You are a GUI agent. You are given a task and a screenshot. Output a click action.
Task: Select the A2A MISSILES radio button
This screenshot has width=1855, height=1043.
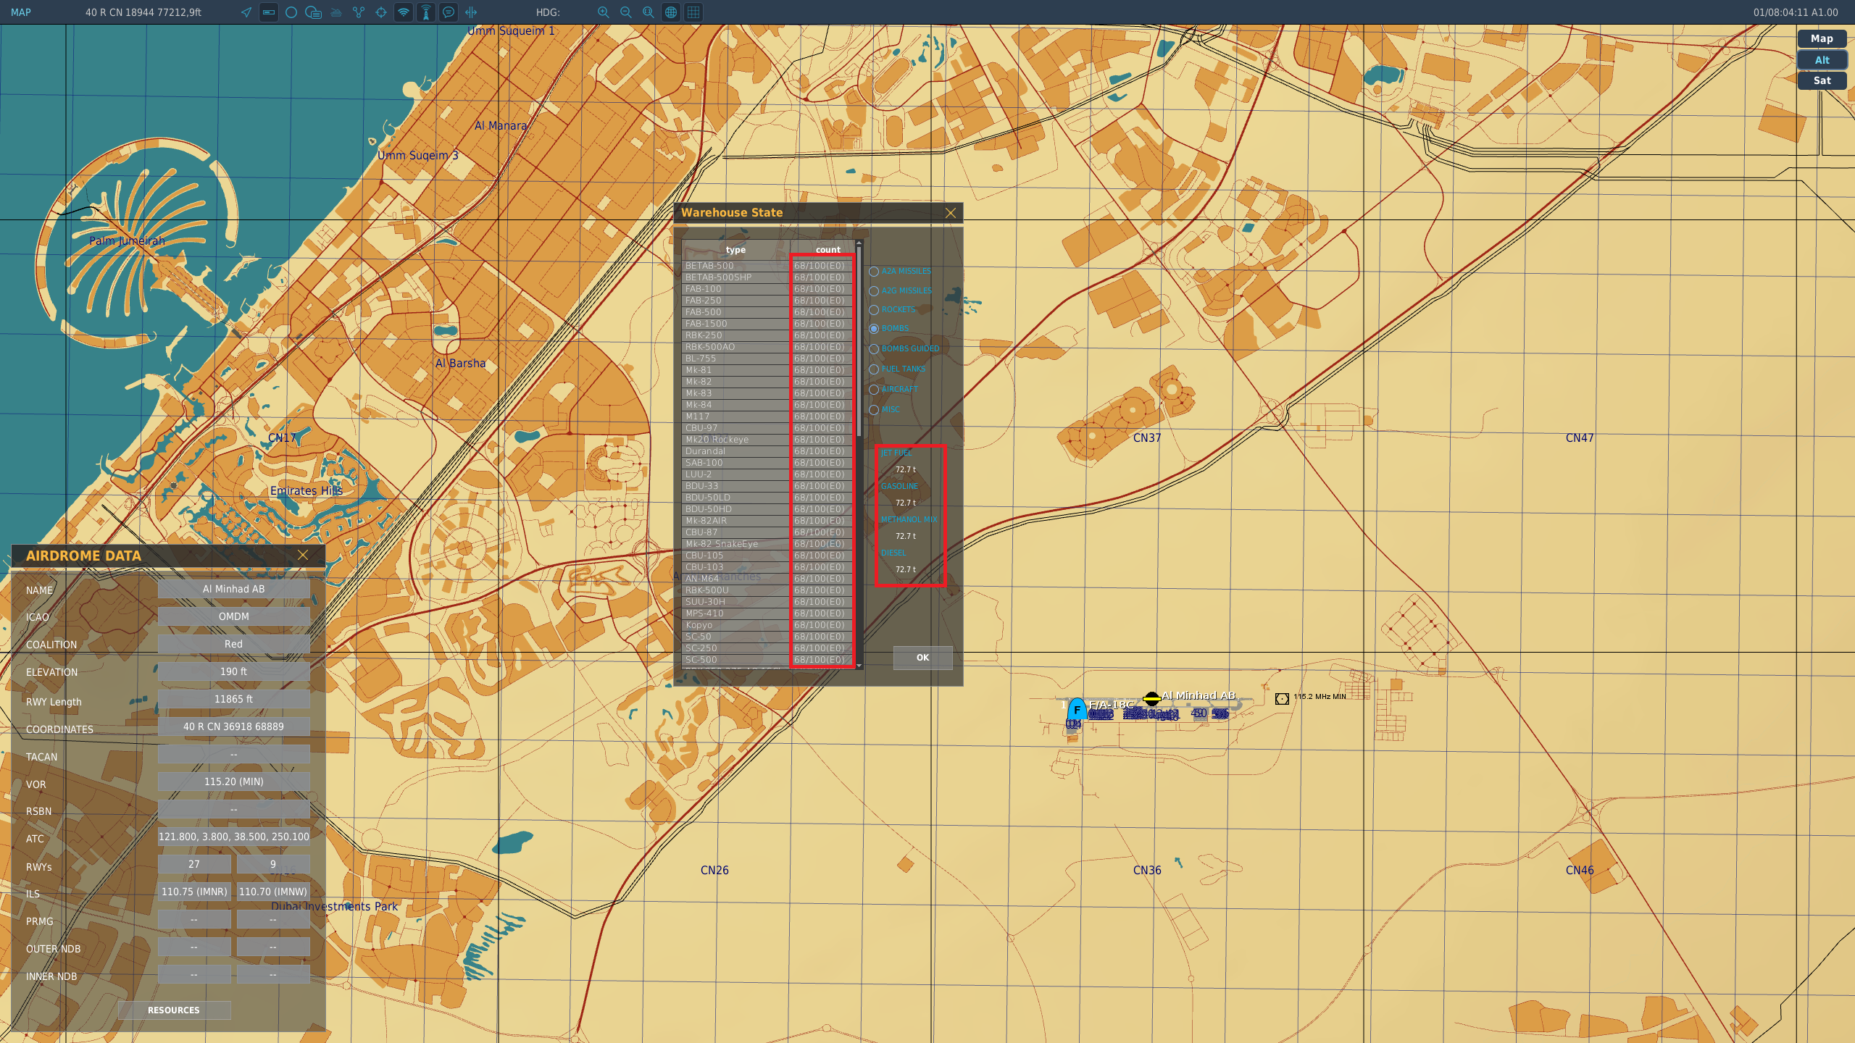(874, 272)
